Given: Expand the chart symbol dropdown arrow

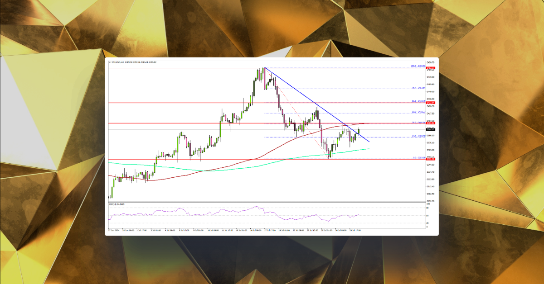Looking at the screenshot, I should [110, 62].
